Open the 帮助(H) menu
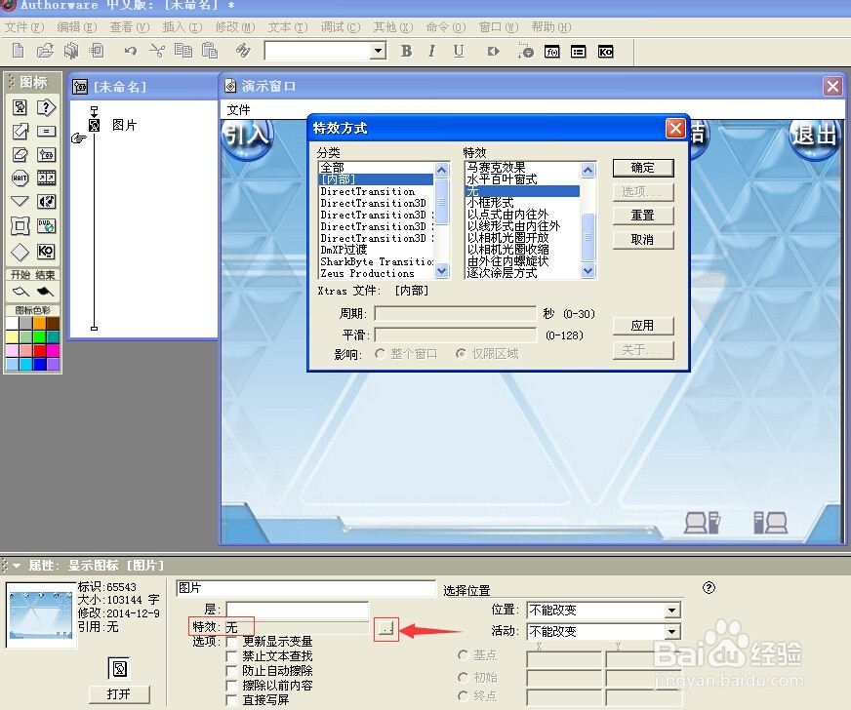The image size is (851, 710). [x=550, y=27]
